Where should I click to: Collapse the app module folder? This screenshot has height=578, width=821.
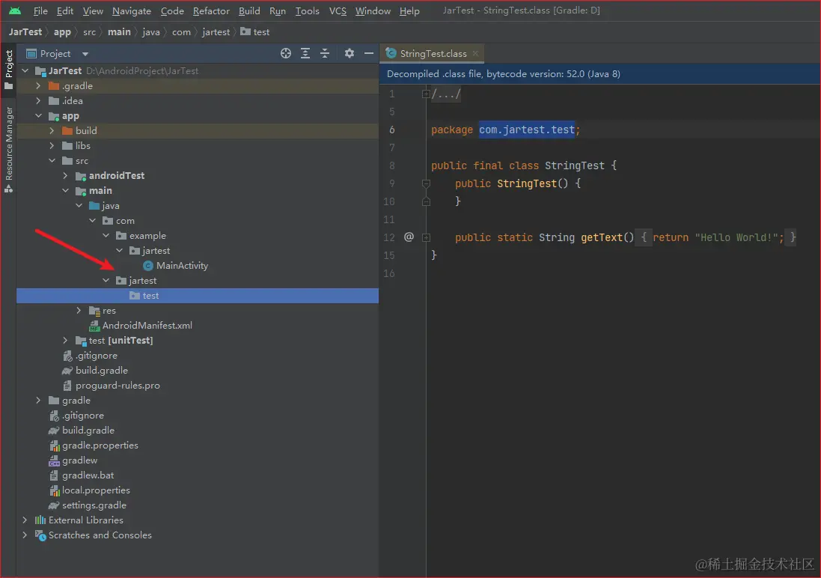[x=38, y=116]
